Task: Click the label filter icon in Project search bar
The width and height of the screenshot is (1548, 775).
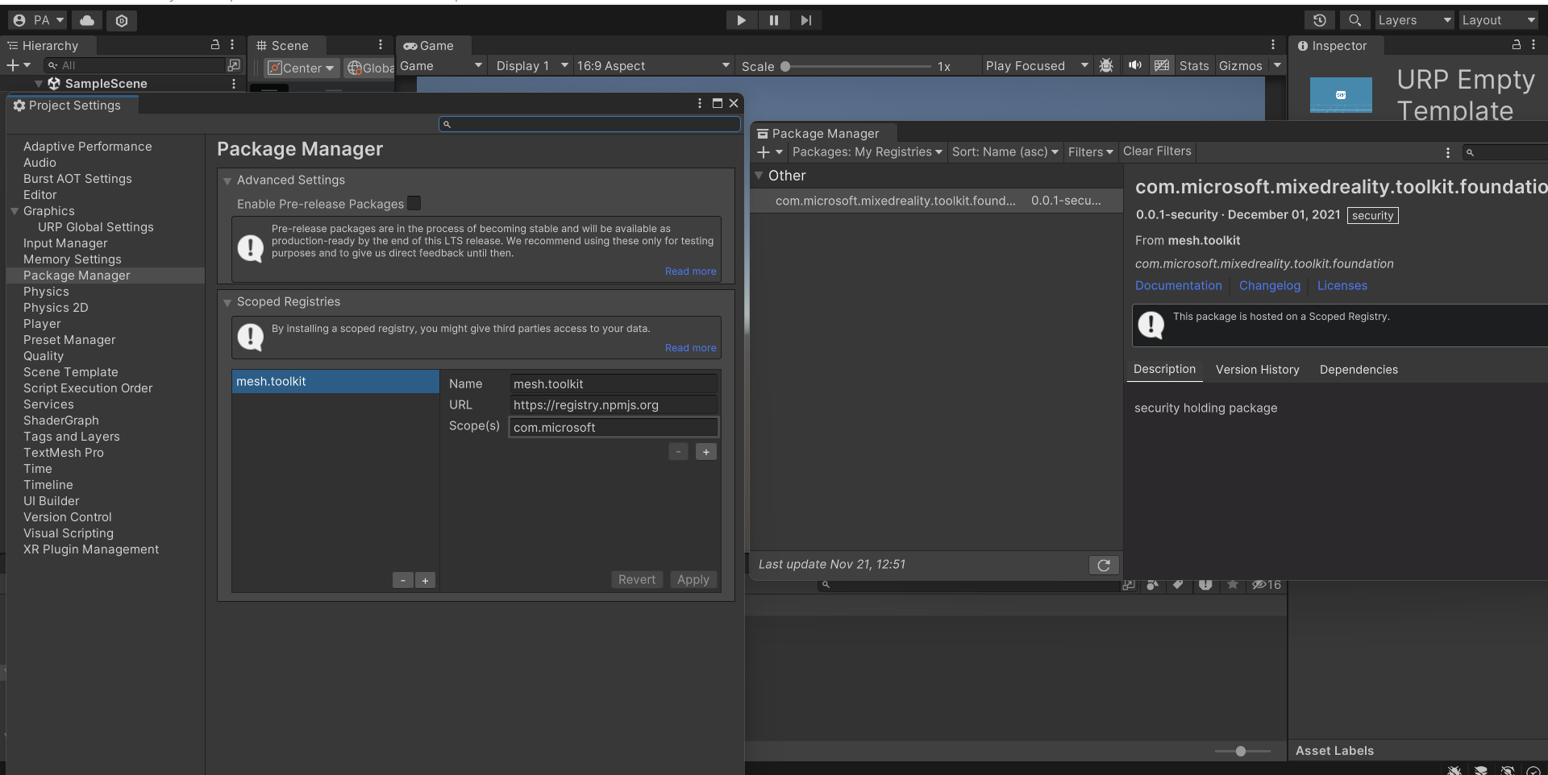Action: 1178,585
